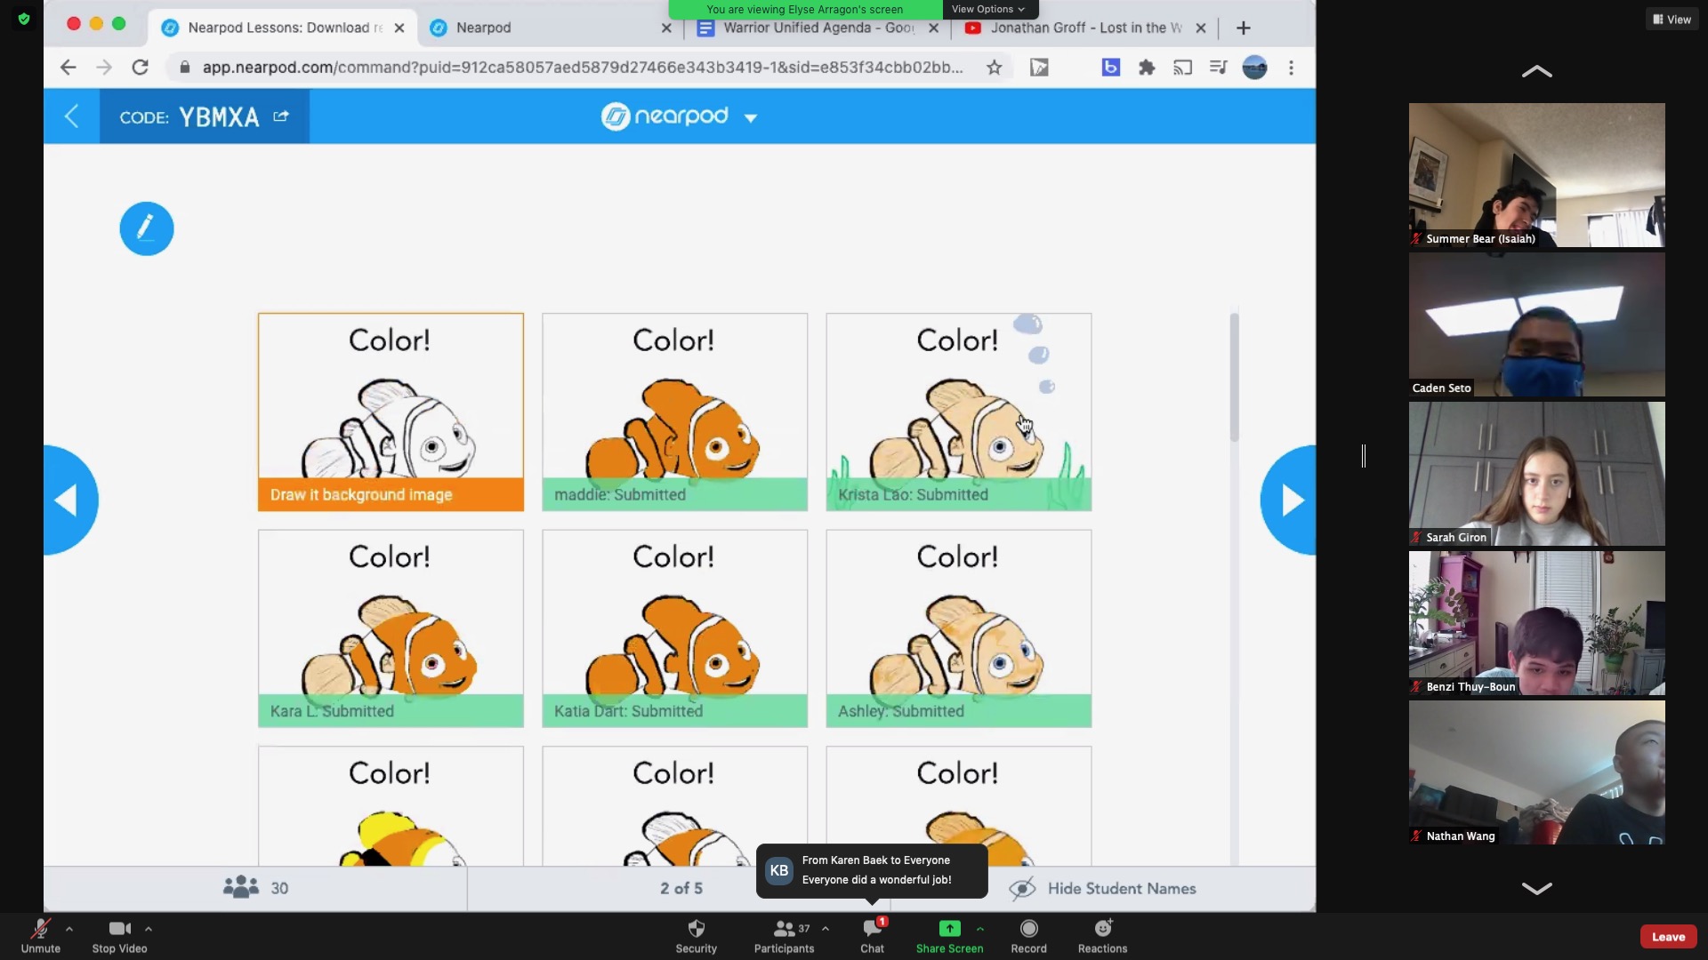Open Krista Lao's submitted drawing
The height and width of the screenshot is (960, 1708).
tap(958, 412)
